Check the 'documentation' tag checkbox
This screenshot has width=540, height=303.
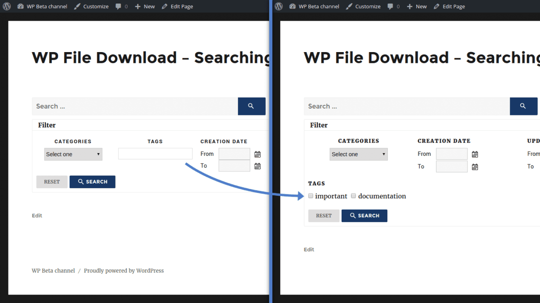coord(354,196)
